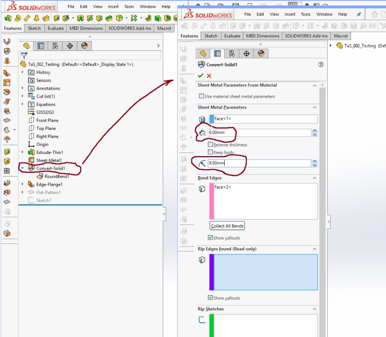Click Base Flange sheet metal tool in side toolbar
Image resolution: width=386 pixels, height=337 pixels.
pos(7,41)
